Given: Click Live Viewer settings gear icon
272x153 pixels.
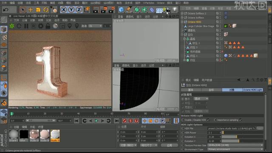Looking at the screenshot, I should 41,26.
